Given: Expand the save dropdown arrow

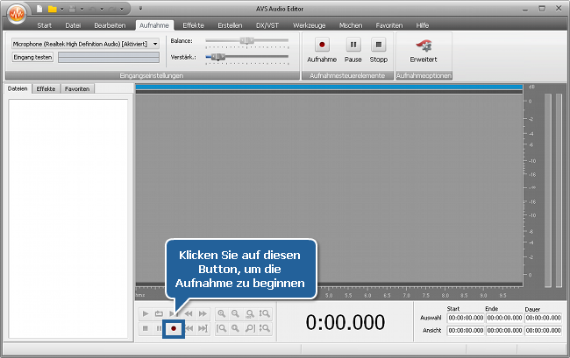Looking at the screenshot, I should coord(82,9).
